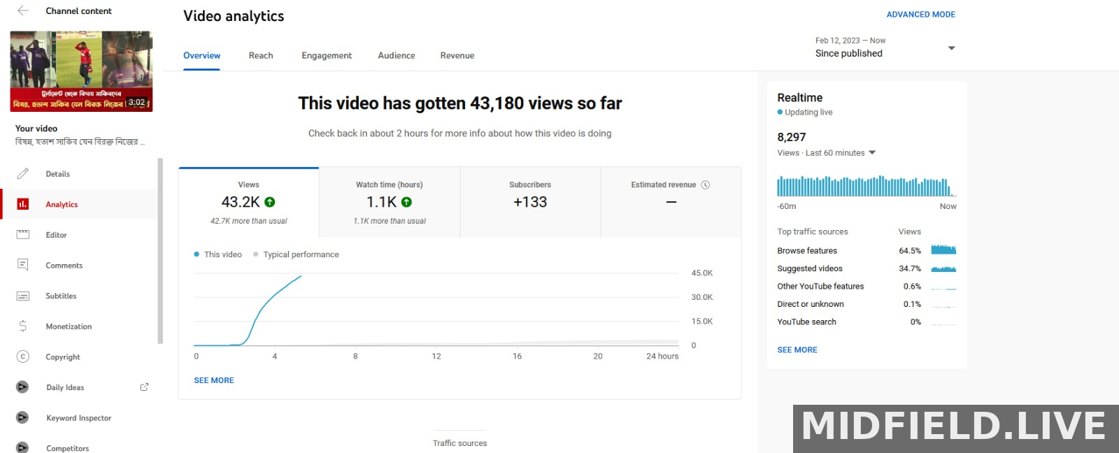The height and width of the screenshot is (453, 1119).
Task: Expand the Last 60 minutes dropdown
Action: click(x=872, y=152)
